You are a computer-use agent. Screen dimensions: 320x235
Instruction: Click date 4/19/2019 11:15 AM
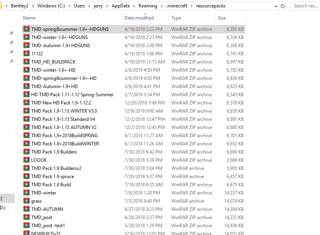[145, 62]
